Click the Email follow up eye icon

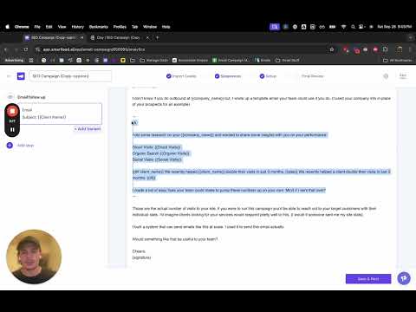[10, 97]
